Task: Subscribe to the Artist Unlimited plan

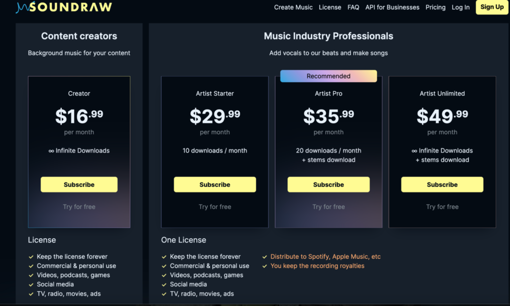Action: 442,184
